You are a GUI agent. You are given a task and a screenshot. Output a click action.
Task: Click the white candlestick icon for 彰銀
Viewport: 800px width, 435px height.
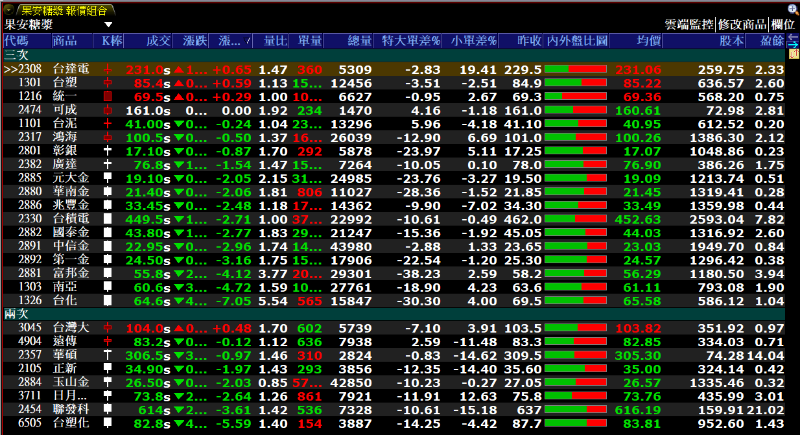[108, 151]
